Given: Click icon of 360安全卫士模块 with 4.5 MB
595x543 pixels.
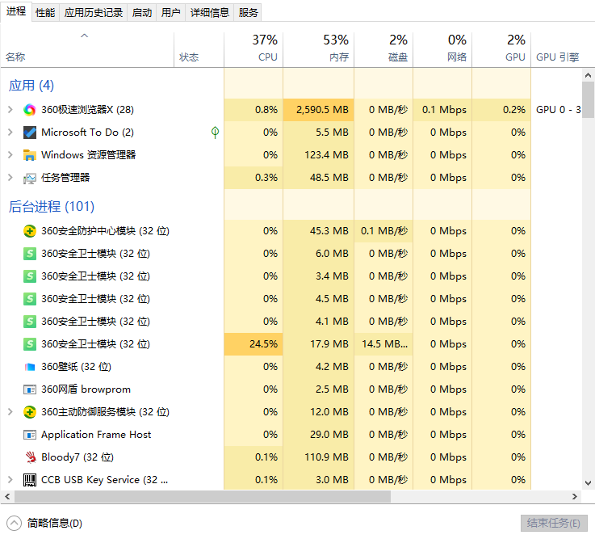Looking at the screenshot, I should point(30,299).
